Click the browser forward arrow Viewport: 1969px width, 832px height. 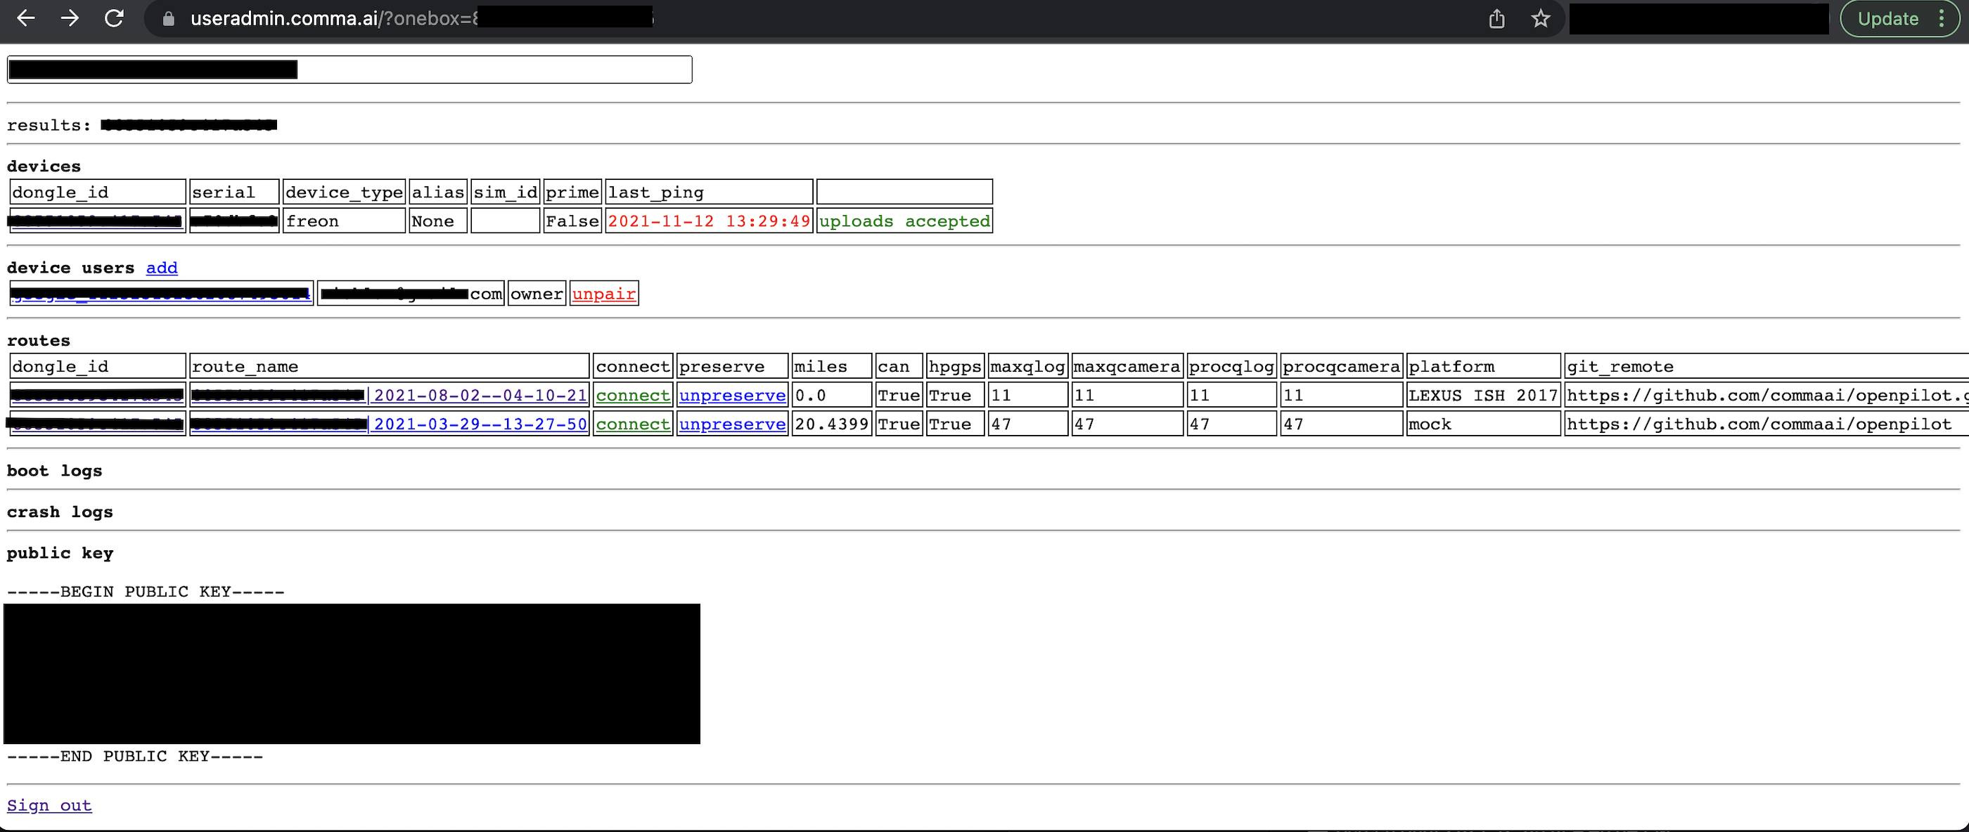70,18
